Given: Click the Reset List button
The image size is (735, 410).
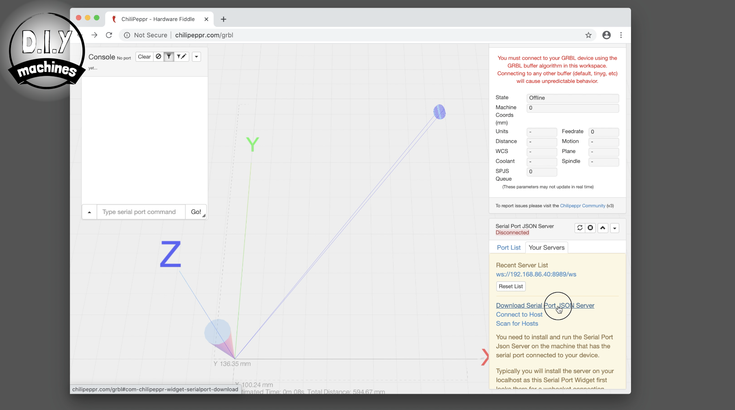Looking at the screenshot, I should click(511, 287).
